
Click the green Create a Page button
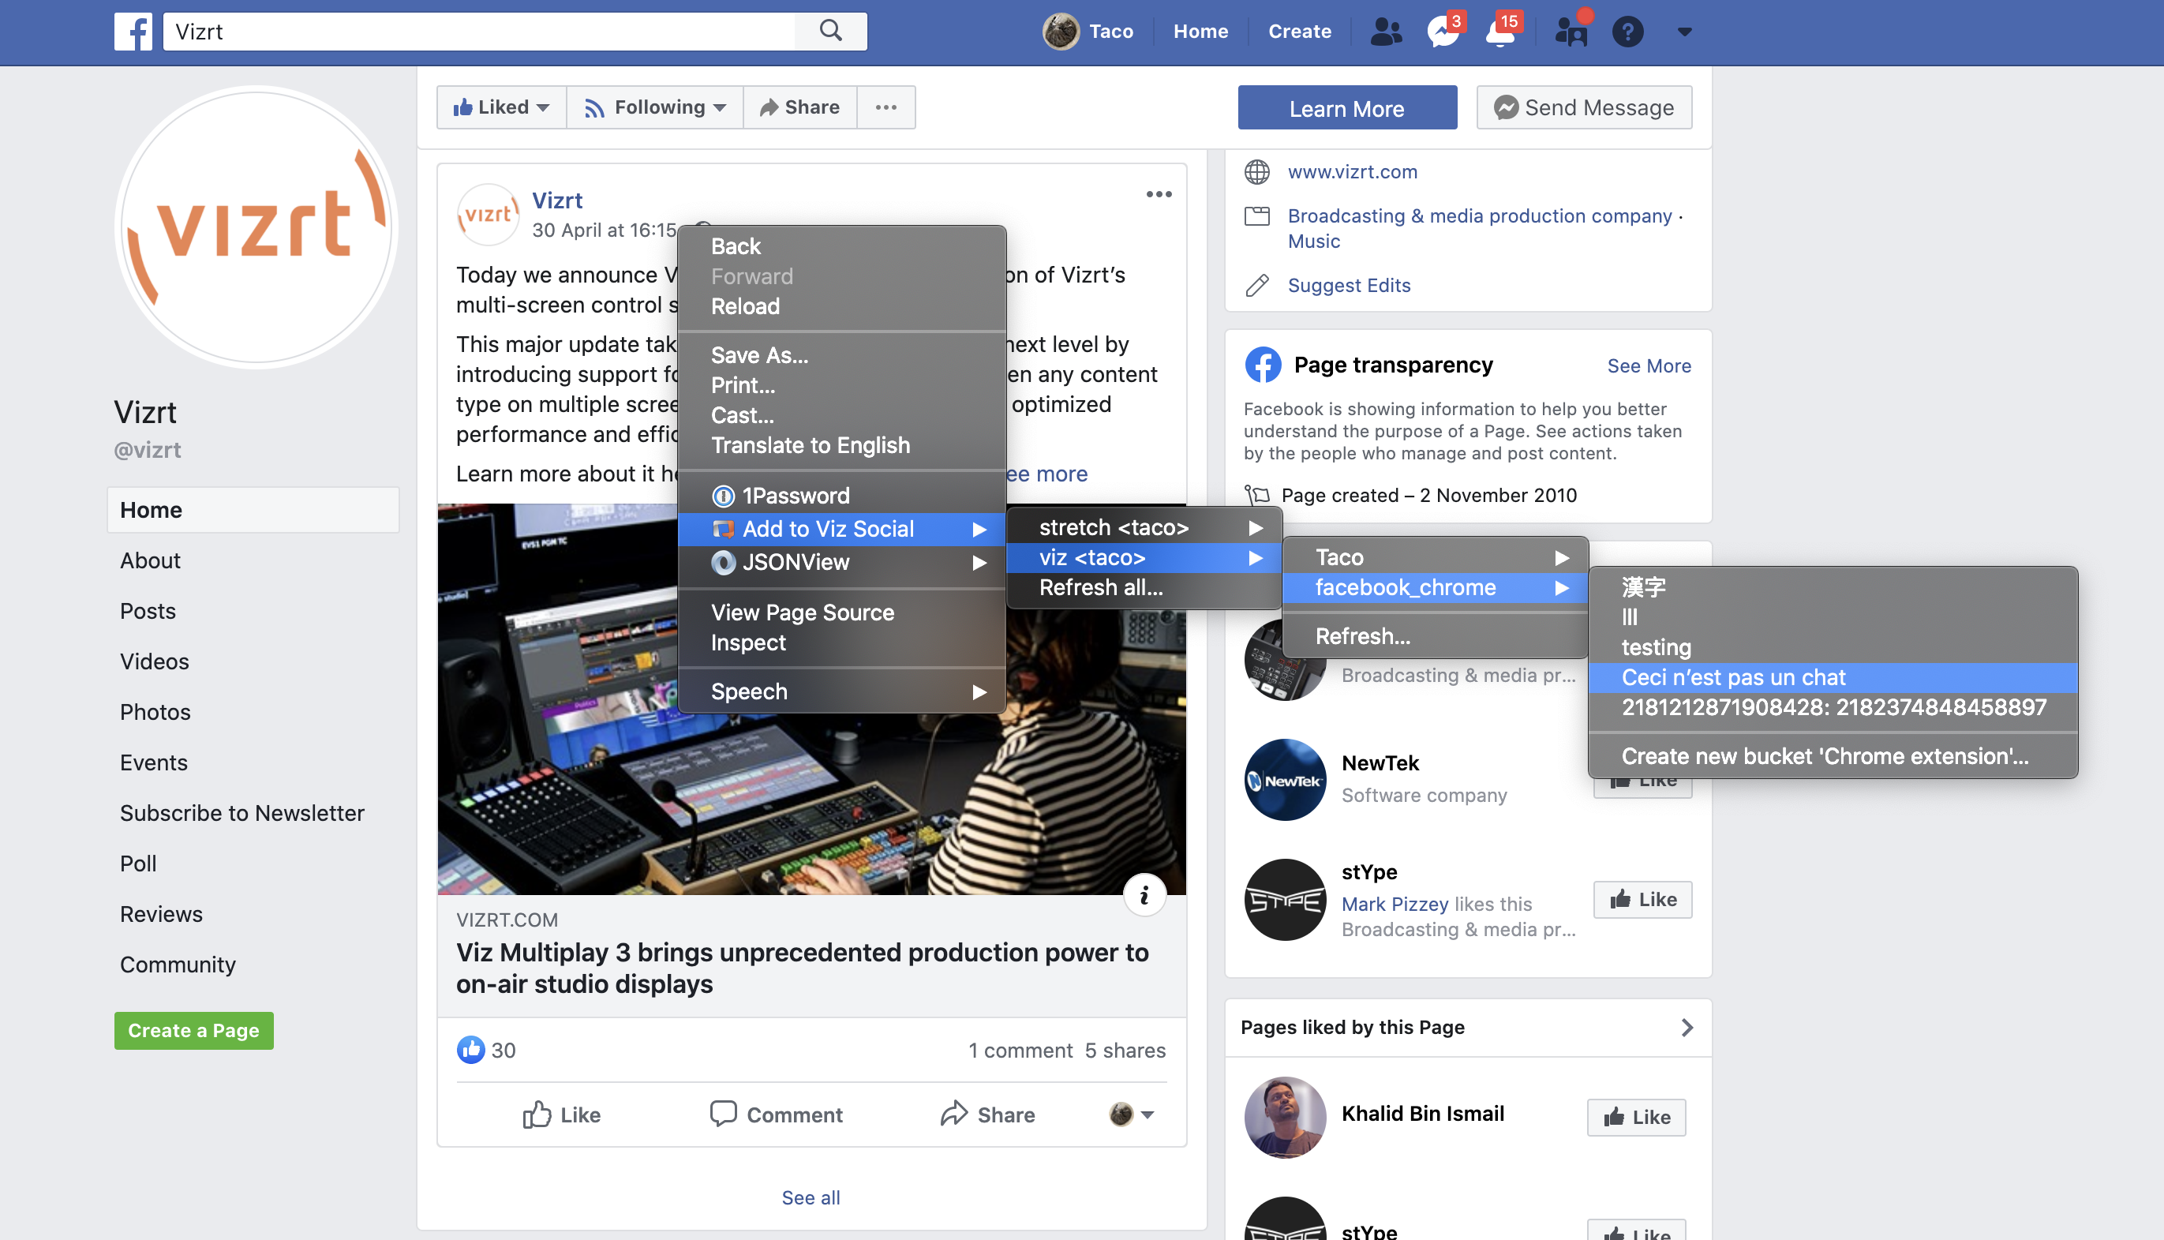coord(193,1031)
